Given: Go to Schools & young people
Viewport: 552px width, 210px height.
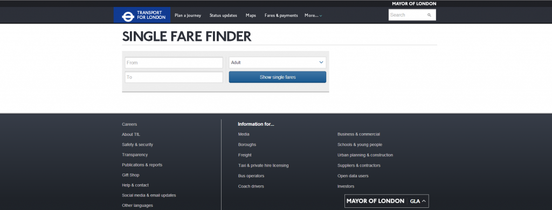Looking at the screenshot, I should pos(360,144).
